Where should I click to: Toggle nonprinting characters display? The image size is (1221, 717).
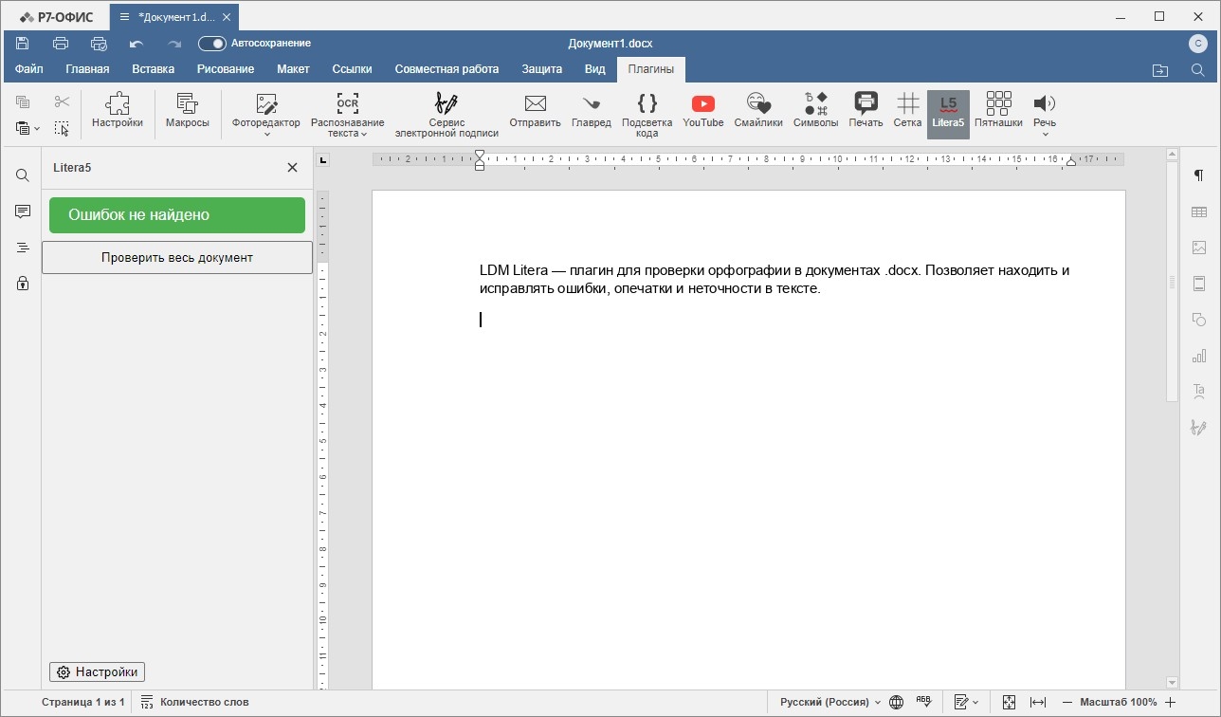(1198, 175)
